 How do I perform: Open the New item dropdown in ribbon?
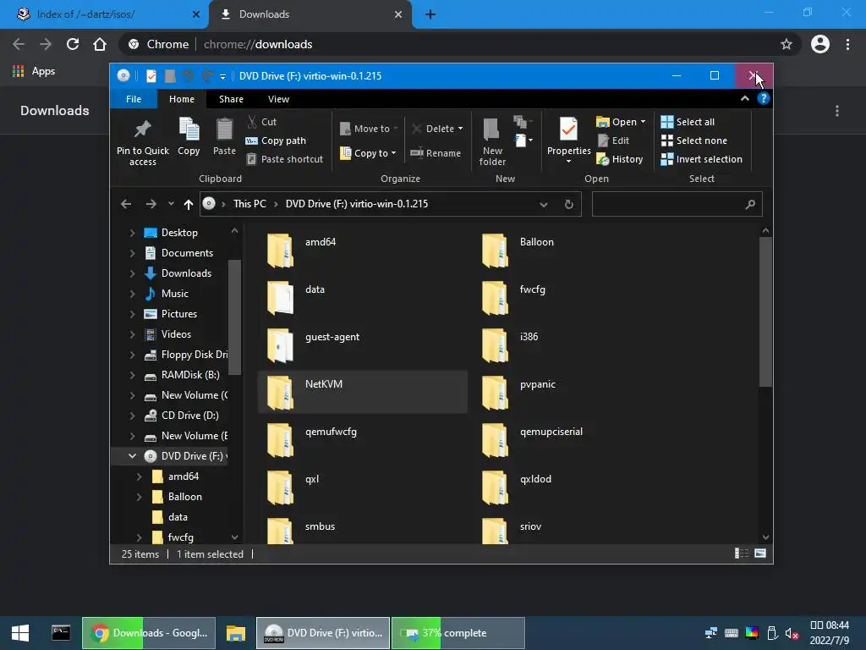coord(524,140)
